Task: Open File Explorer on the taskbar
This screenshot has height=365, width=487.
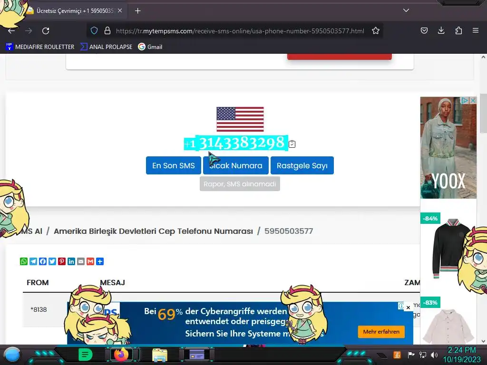Action: coord(160,355)
